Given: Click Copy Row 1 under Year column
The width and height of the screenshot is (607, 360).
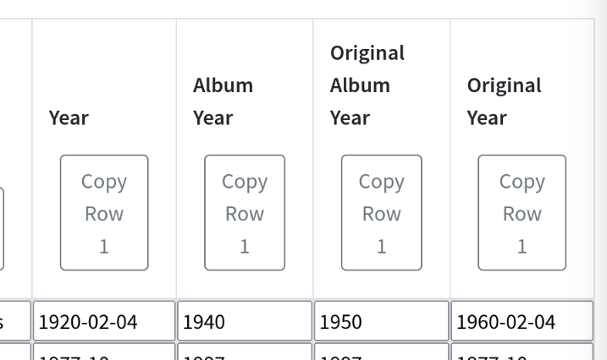Looking at the screenshot, I should pyautogui.click(x=104, y=212).
